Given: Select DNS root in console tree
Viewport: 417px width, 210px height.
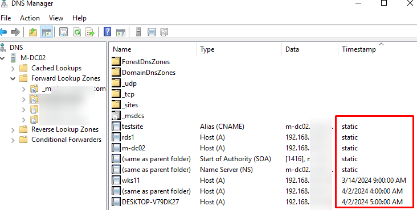Looking at the screenshot, I should pyautogui.click(x=16, y=48).
